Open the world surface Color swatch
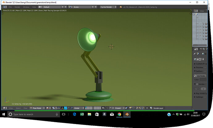The image size is (213, 128). 203,80
